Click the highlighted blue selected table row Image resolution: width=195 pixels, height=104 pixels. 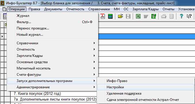point(147,37)
